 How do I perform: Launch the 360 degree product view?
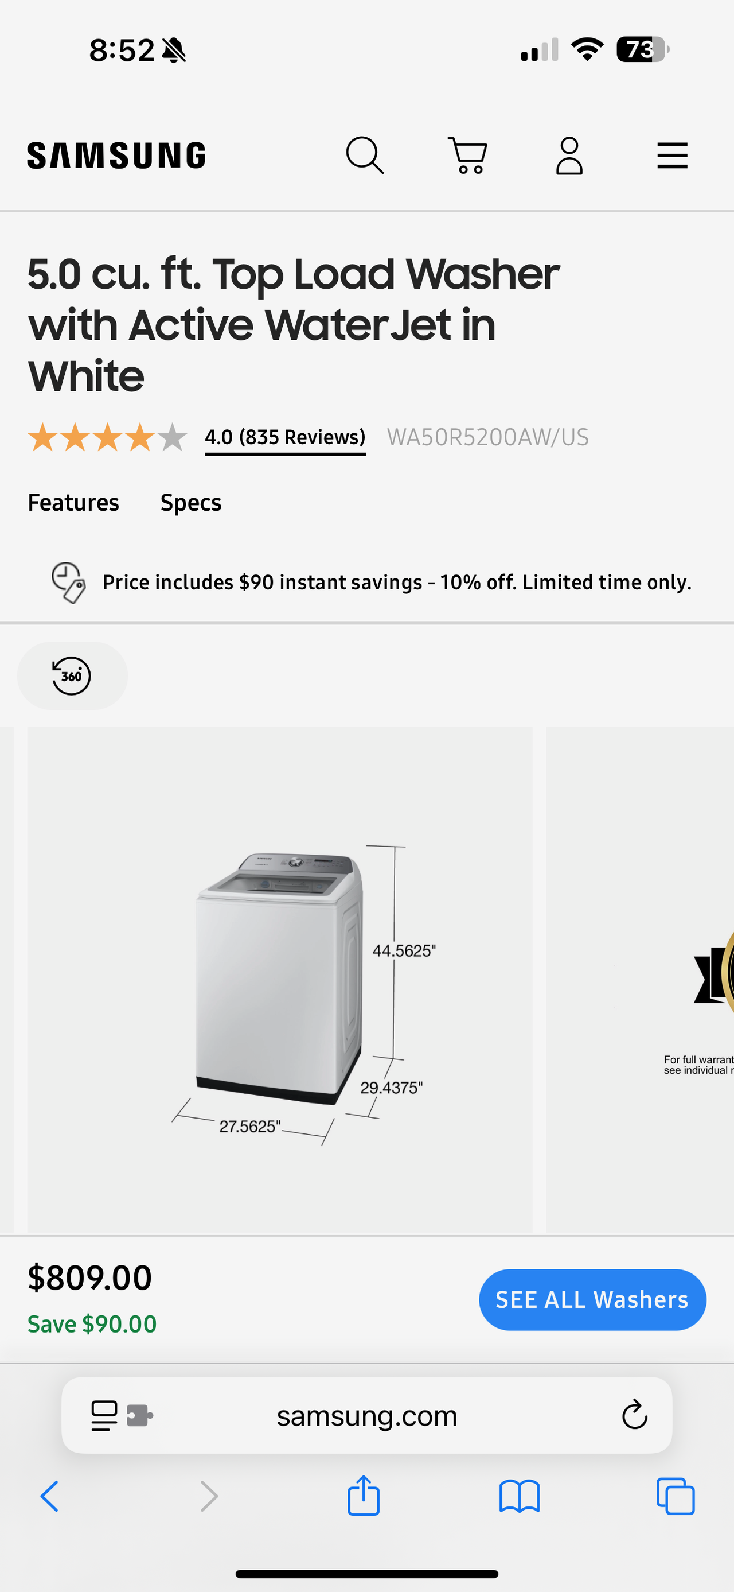72,675
